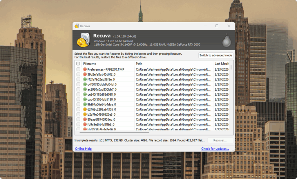Viewport: 297px width, 179px height.
Task: Sort list by Path column header
Action: point(173,64)
